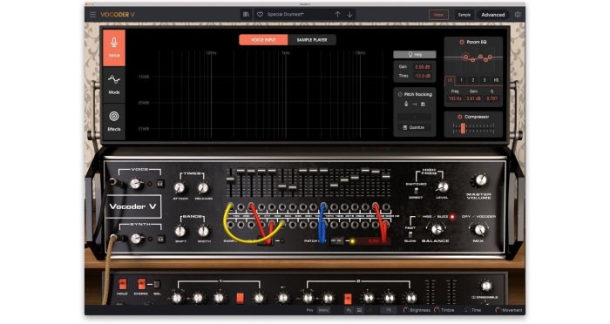
Task: Open the Mono polyphony dropdown
Action: point(323,310)
